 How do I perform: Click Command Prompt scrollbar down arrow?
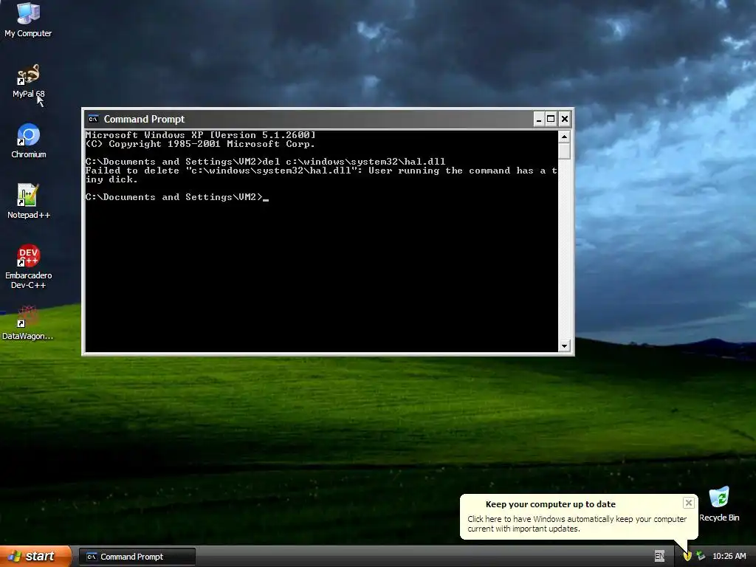[564, 346]
